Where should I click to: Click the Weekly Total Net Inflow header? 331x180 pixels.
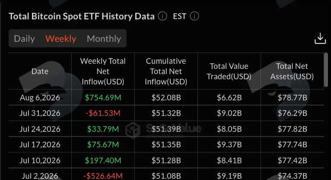click(103, 71)
